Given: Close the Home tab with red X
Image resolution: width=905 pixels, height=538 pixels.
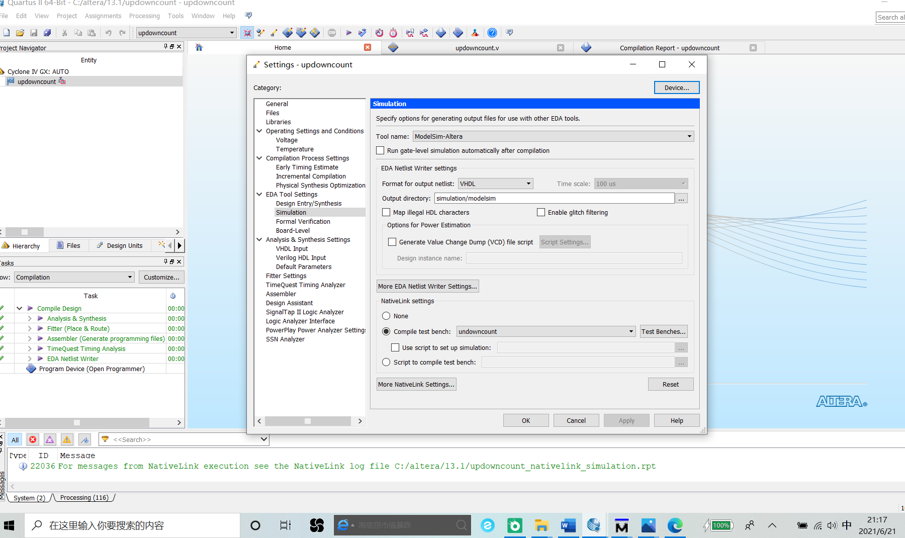Looking at the screenshot, I should 368,47.
